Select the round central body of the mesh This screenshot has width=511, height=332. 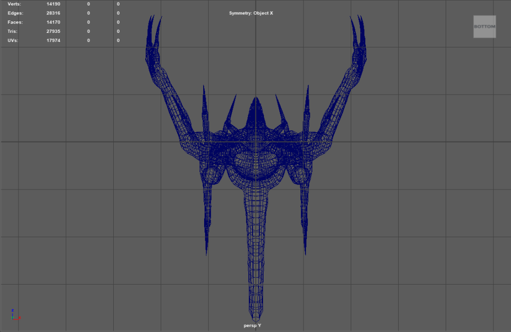(255, 164)
